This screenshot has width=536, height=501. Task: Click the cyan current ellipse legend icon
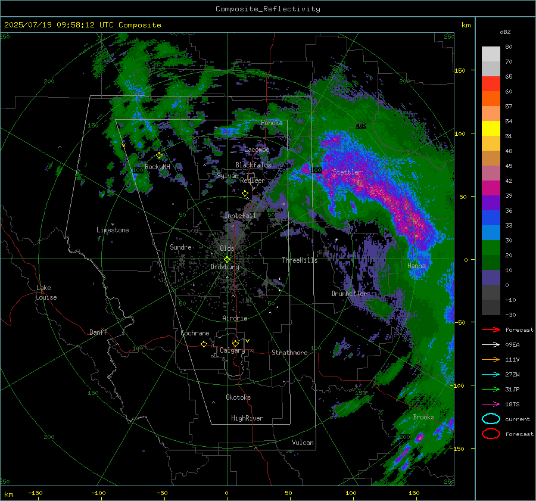(491, 419)
